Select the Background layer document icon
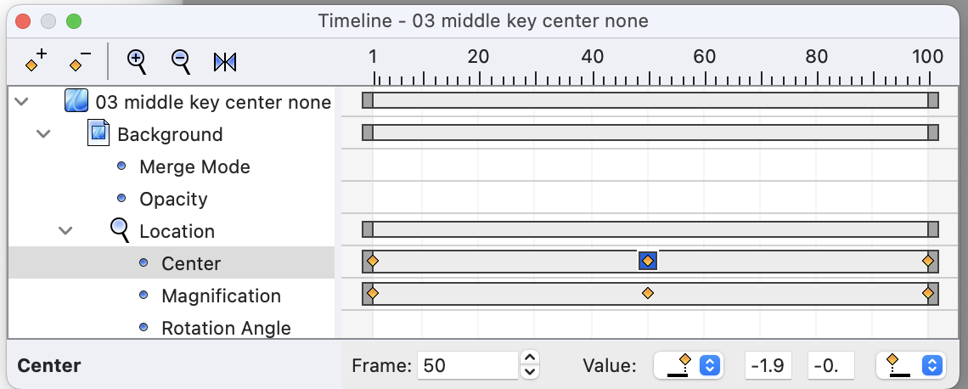Viewport: 968px width, 389px height. 98,134
